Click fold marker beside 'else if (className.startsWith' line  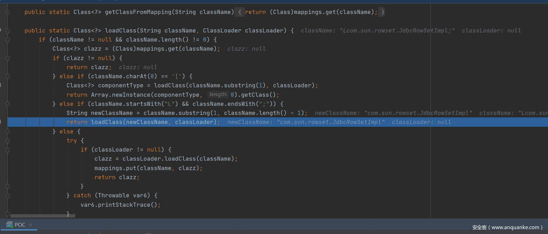(7, 104)
